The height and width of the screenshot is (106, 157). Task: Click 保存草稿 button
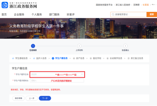pyautogui.click(x=18, y=98)
